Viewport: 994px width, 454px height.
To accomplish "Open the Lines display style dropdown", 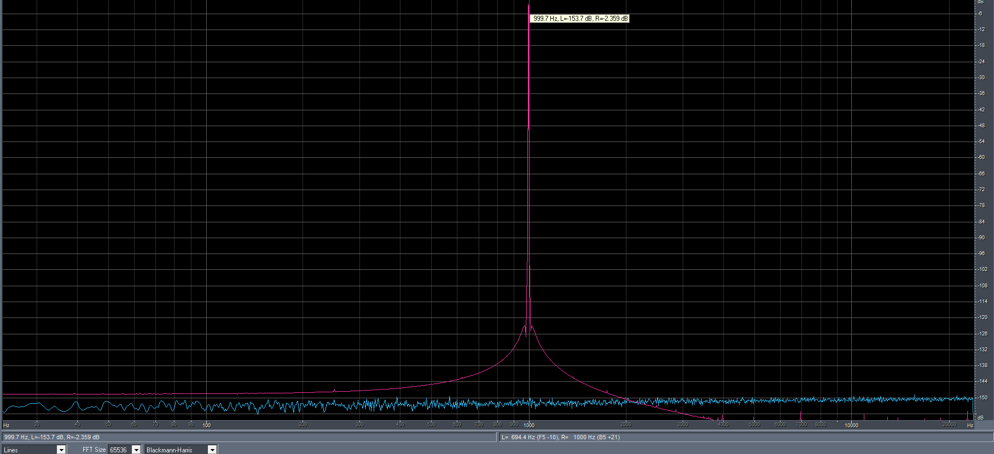I will click(61, 450).
